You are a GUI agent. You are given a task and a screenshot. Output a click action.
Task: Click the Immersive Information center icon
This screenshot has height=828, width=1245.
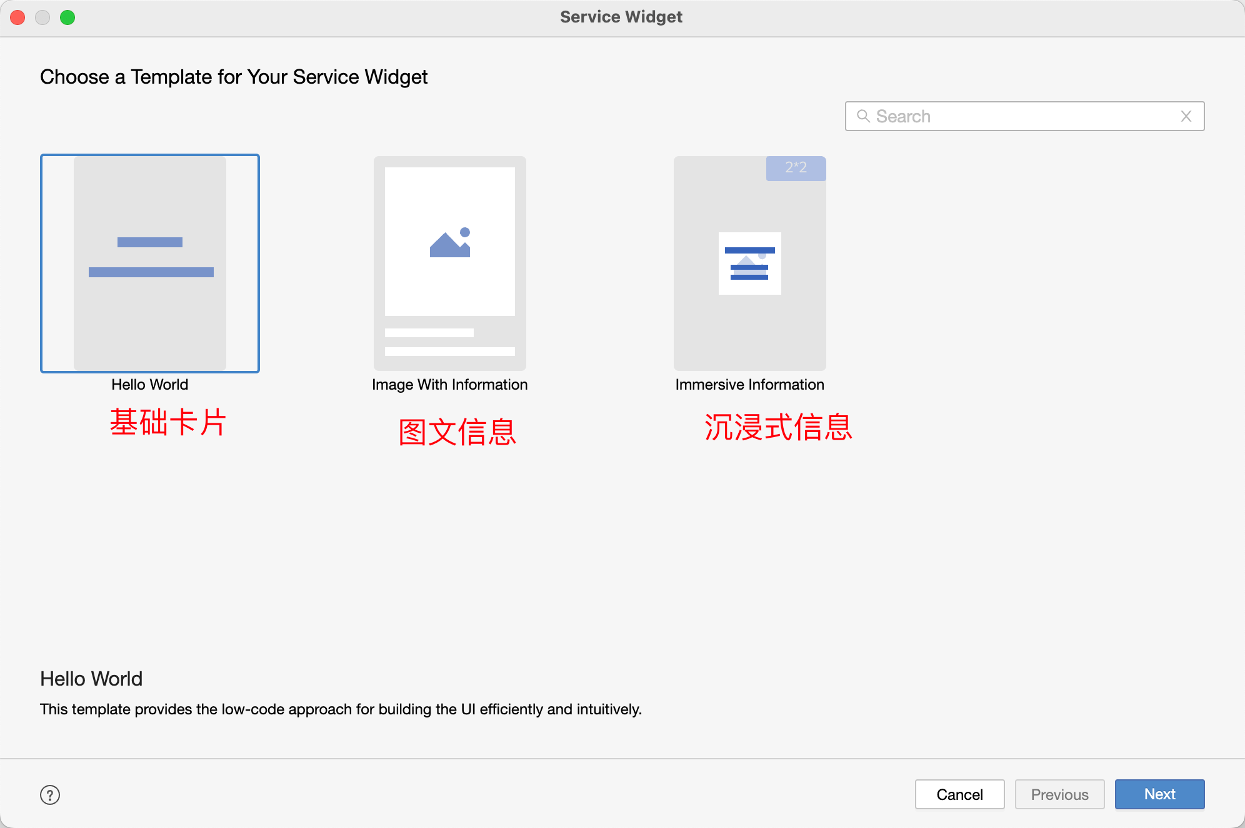tap(749, 264)
